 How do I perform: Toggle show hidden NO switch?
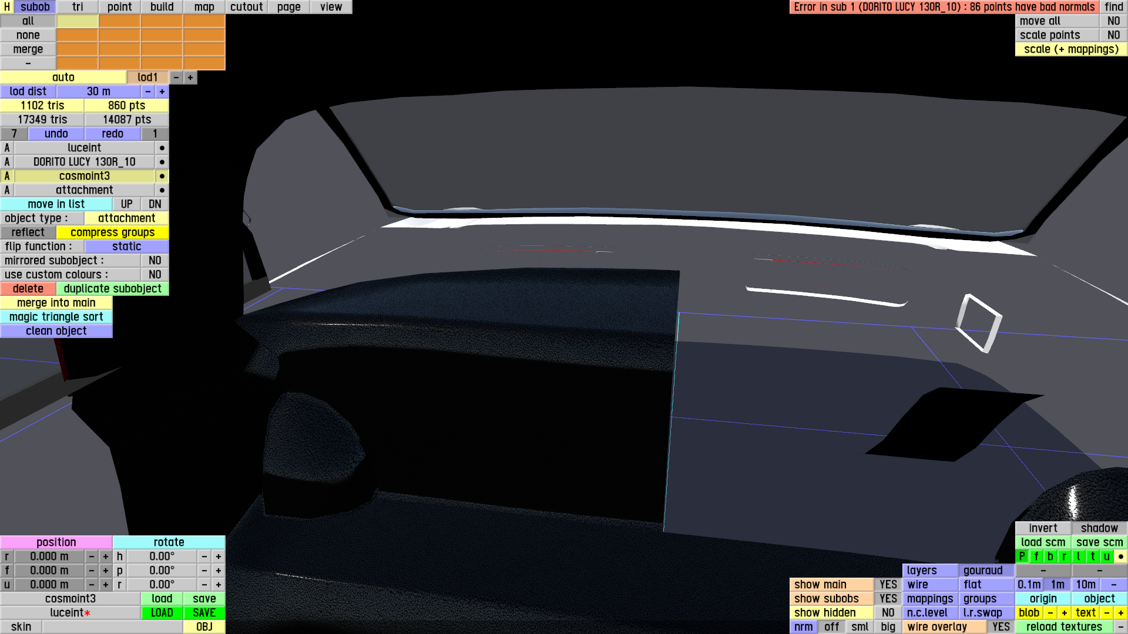pyautogui.click(x=888, y=613)
